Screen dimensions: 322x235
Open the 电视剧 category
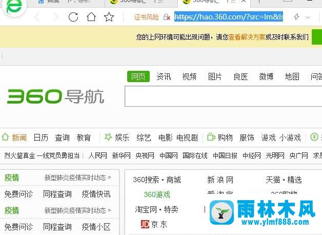point(187,138)
